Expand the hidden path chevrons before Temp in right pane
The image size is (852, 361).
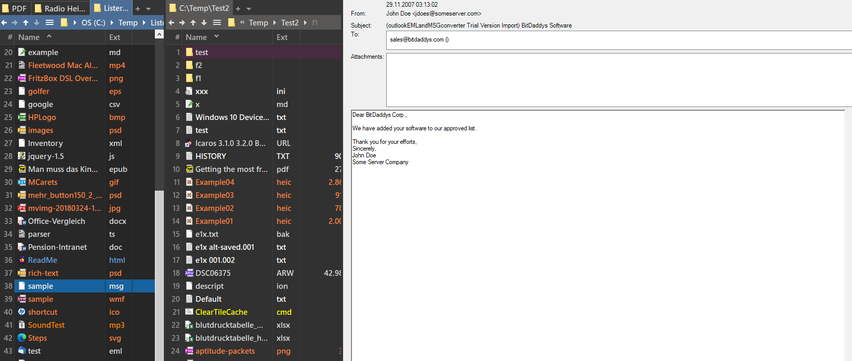point(242,23)
